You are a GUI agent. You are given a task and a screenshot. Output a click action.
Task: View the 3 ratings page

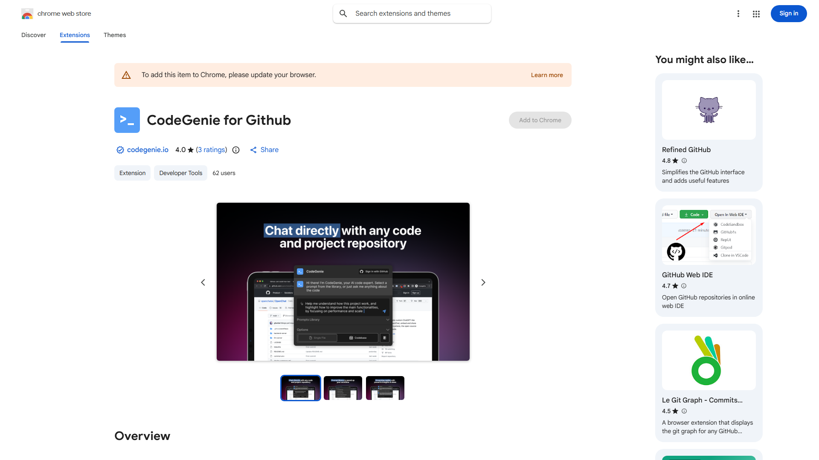[x=212, y=150]
